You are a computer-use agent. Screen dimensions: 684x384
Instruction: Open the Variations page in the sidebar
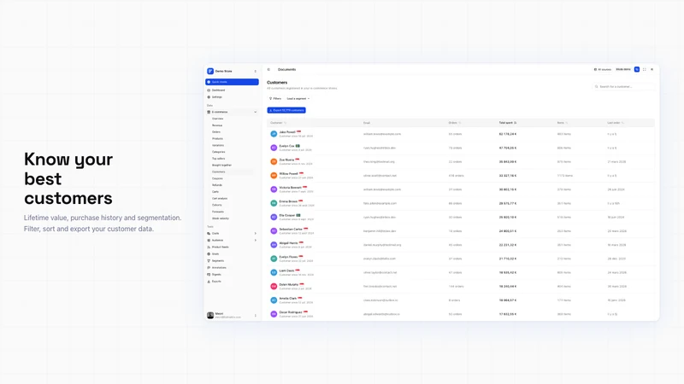tap(218, 145)
